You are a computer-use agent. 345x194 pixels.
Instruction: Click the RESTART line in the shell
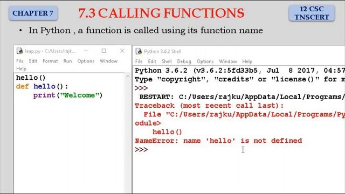coord(242,97)
